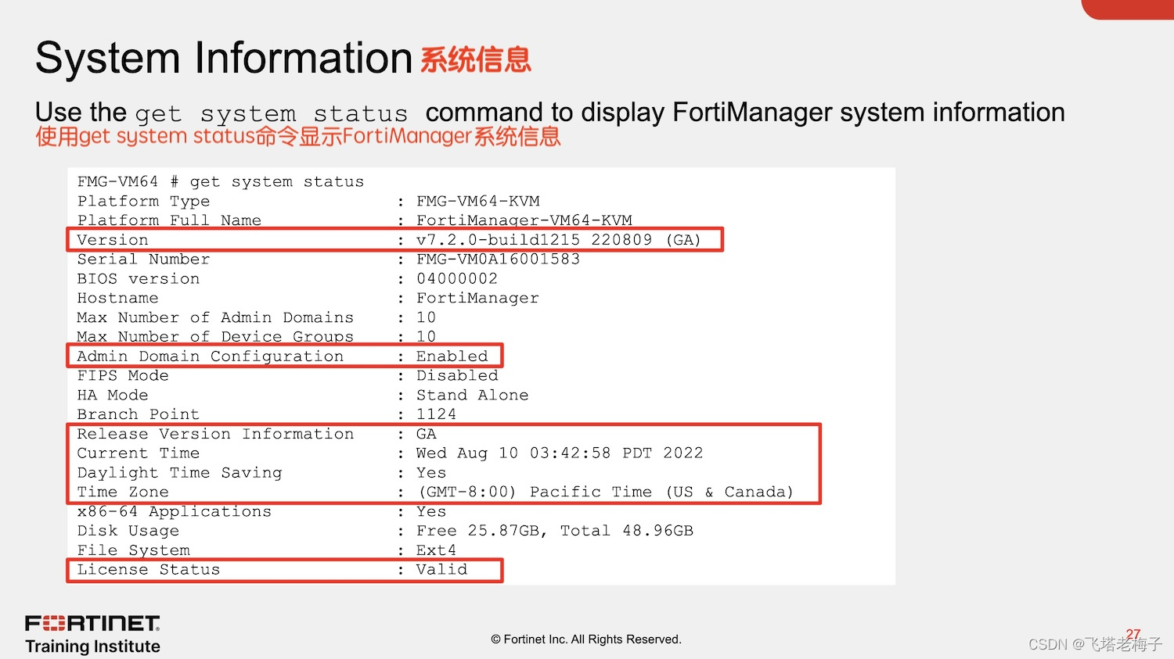The height and width of the screenshot is (659, 1174).
Task: Click 'Release Version Information' label
Action: 215,434
